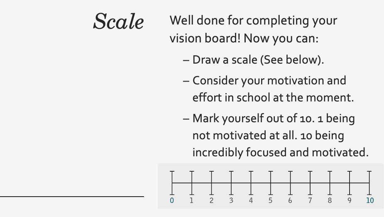Select the "Draw a scale (See below)" bullet
The width and height of the screenshot is (384, 217).
coord(257,60)
